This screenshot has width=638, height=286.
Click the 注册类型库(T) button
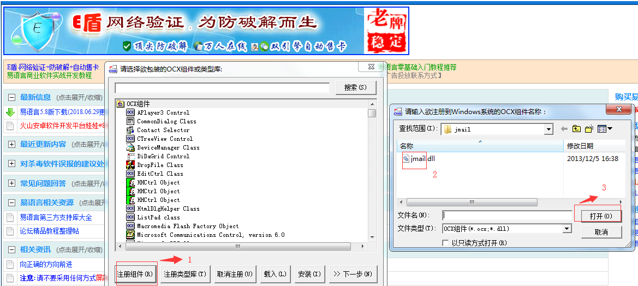pyautogui.click(x=185, y=274)
